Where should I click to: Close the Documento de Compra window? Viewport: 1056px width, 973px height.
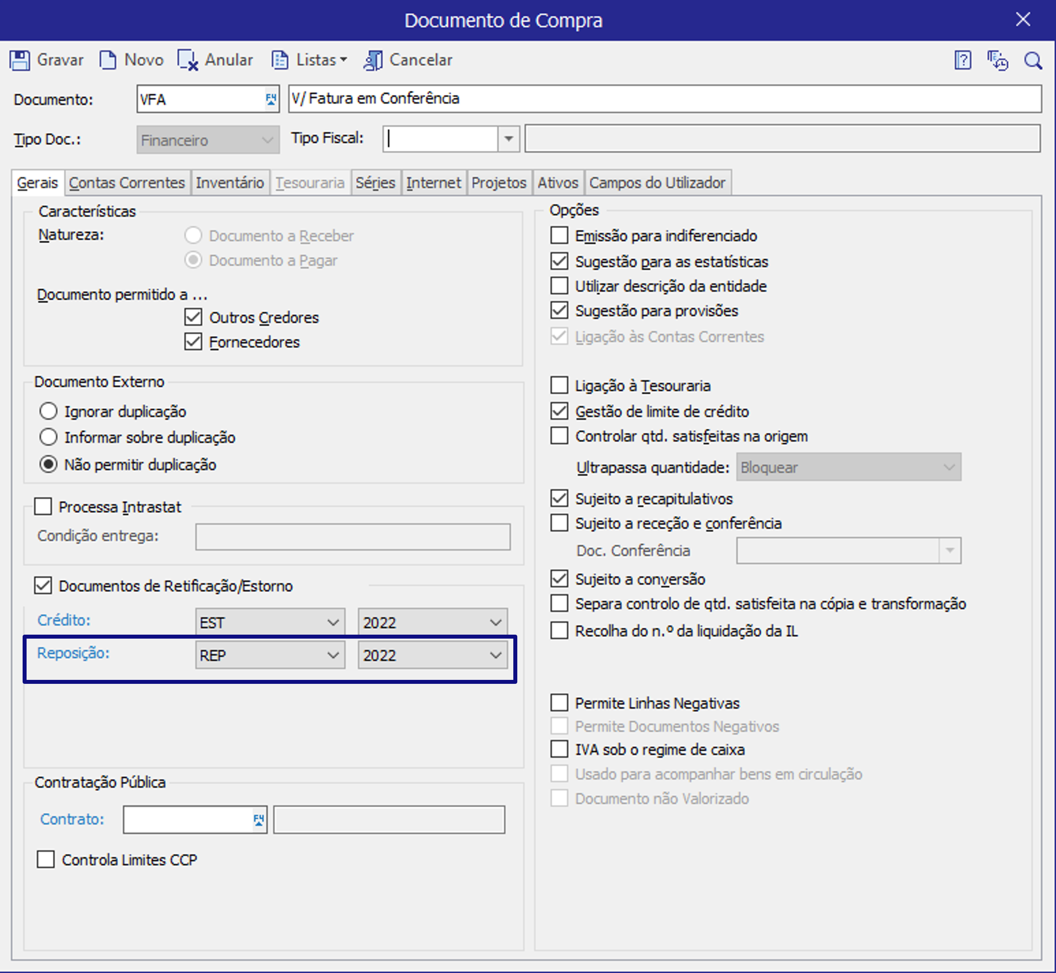[x=1023, y=19]
